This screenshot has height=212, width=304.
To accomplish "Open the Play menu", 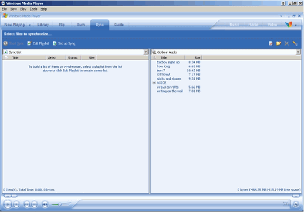I will coord(23,9).
